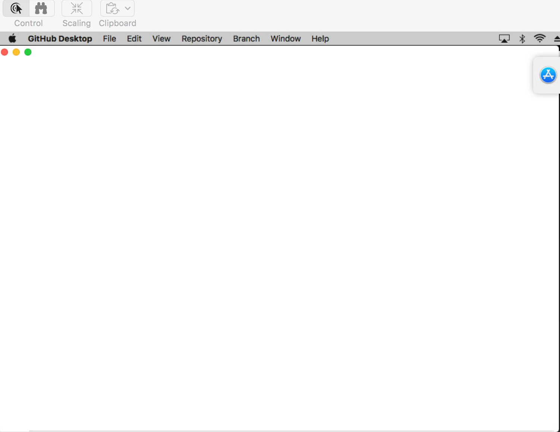Image resolution: width=560 pixels, height=432 pixels.
Task: Expand the Clipboard dropdown arrow
Action: 128,8
